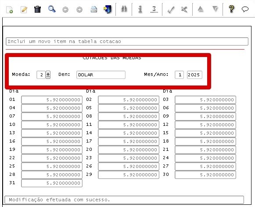The image size is (255, 207).
Task: Click the speech bubble comment icon
Action: pyautogui.click(x=245, y=9)
